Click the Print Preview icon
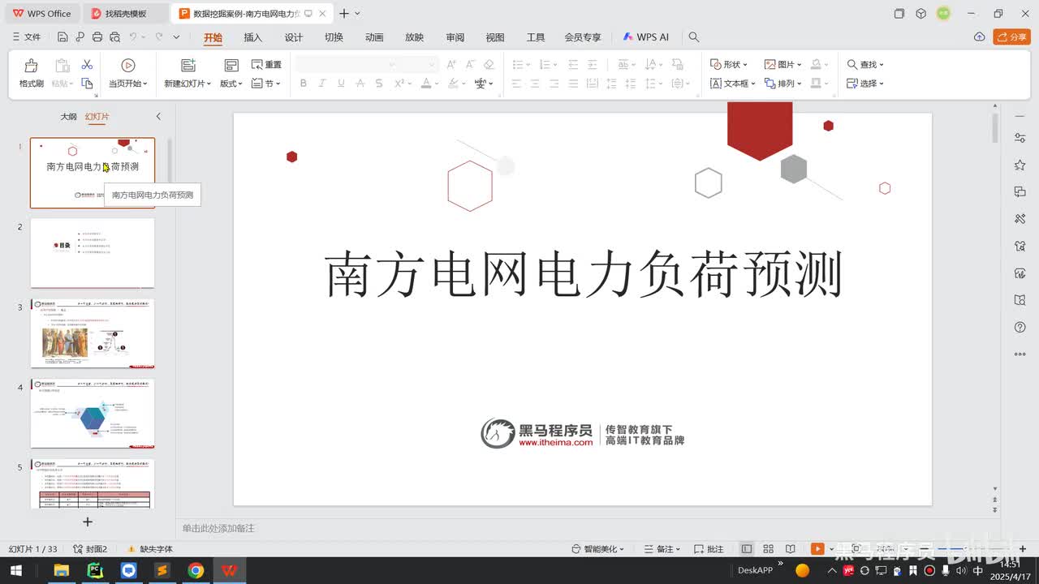1039x584 pixels. click(114, 37)
